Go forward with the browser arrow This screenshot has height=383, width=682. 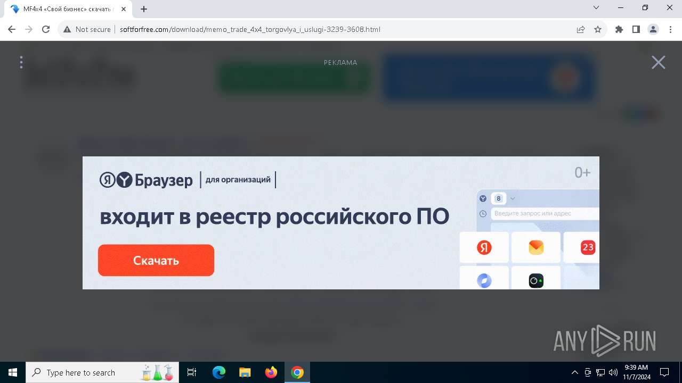pyautogui.click(x=29, y=29)
